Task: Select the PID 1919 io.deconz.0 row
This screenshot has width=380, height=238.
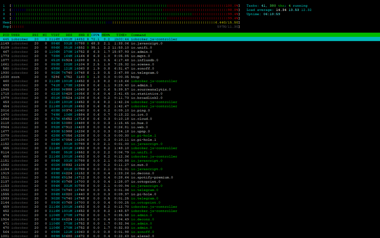Action: 190,173
